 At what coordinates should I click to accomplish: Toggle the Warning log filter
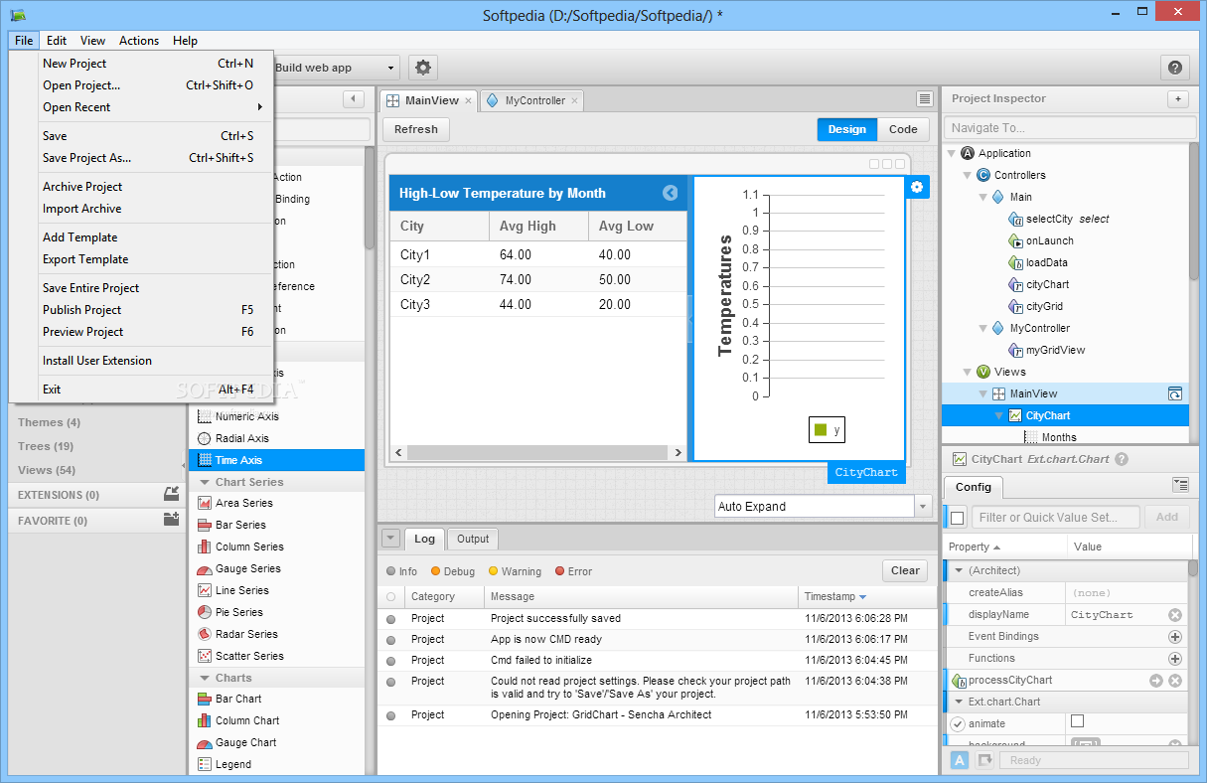tap(515, 571)
